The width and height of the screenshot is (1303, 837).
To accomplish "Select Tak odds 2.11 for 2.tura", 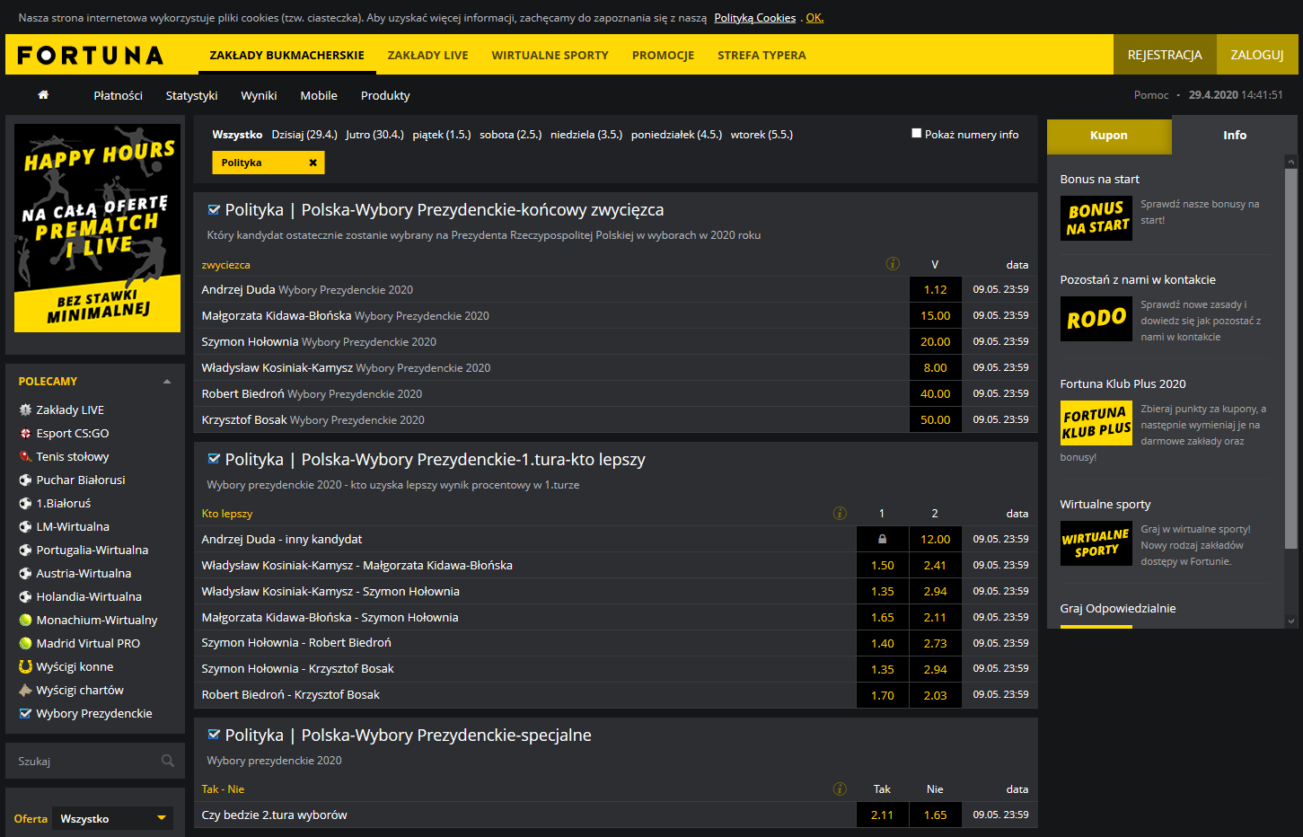I will point(882,815).
